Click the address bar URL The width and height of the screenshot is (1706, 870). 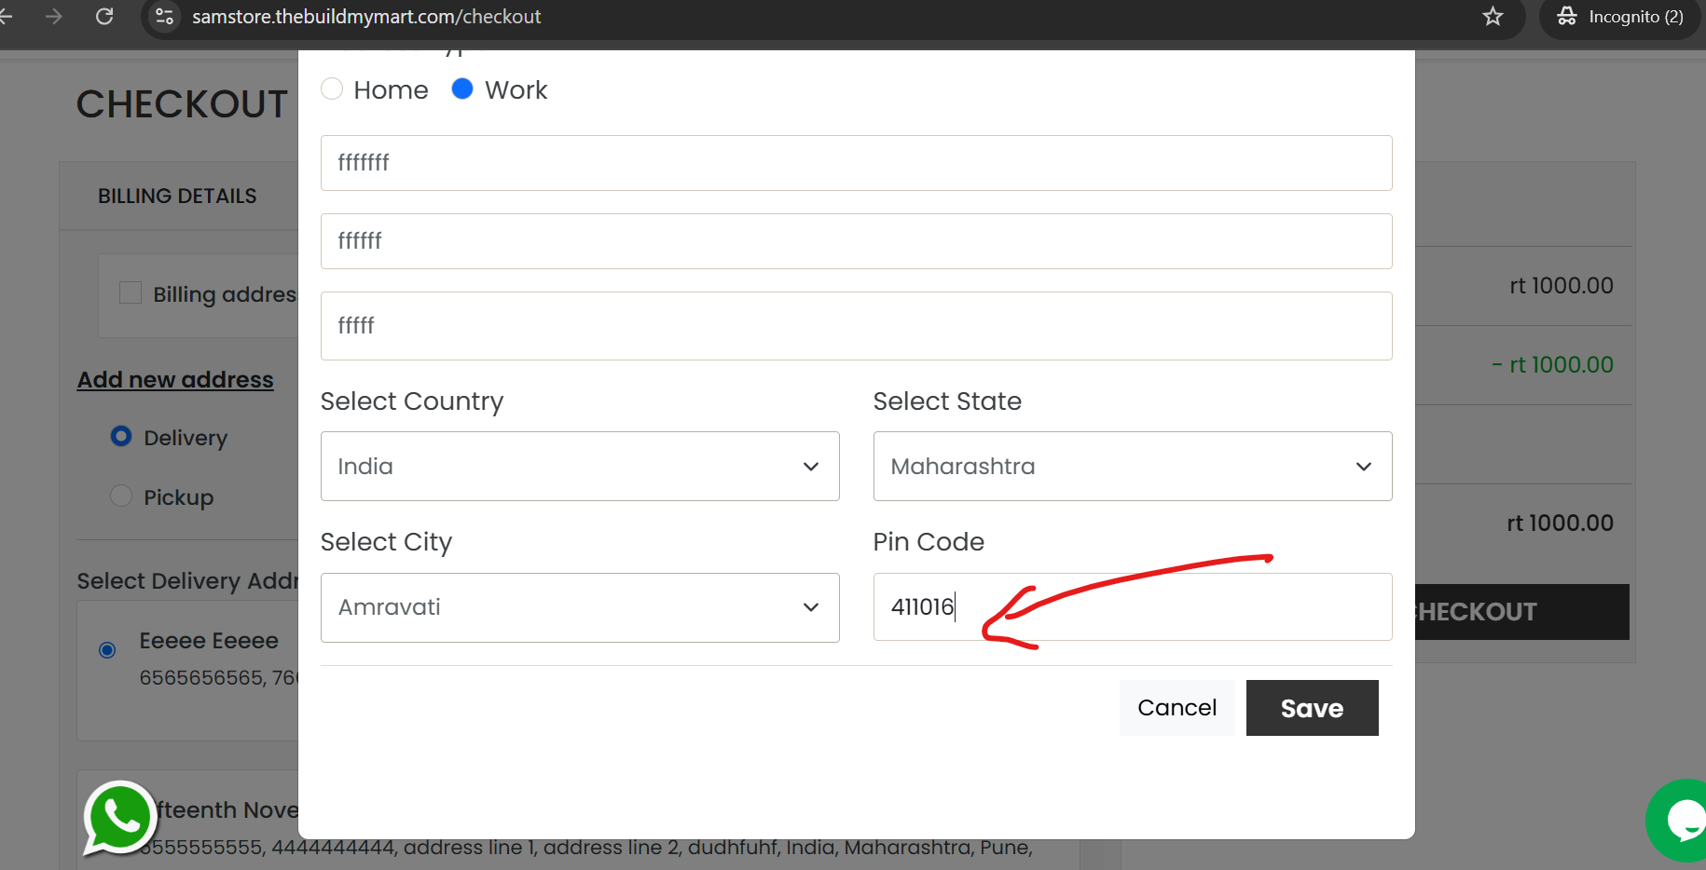click(x=366, y=17)
